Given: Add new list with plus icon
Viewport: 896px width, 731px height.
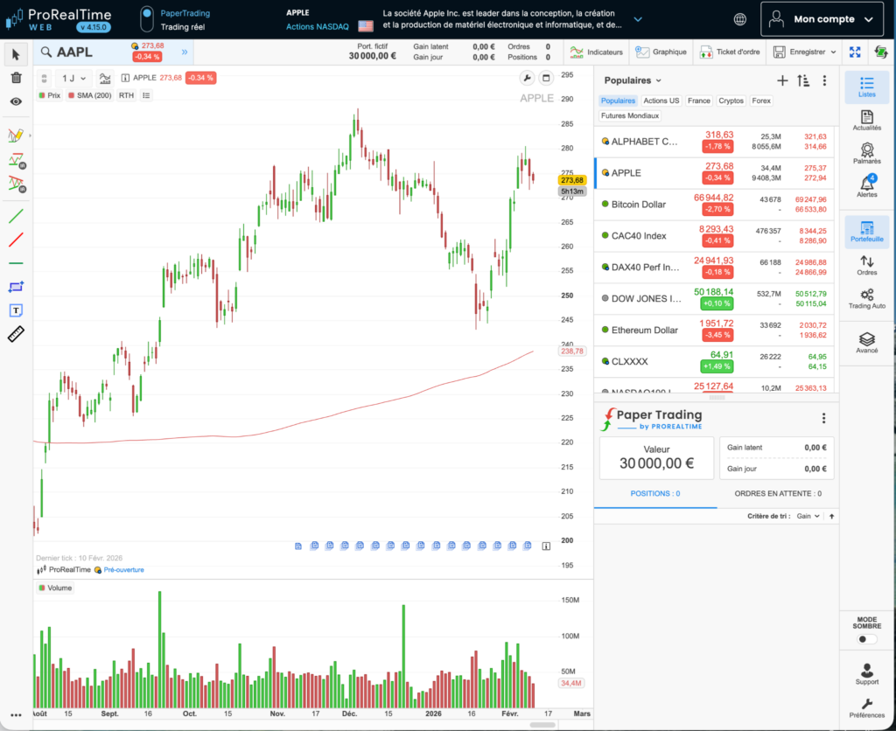Looking at the screenshot, I should click(x=782, y=80).
